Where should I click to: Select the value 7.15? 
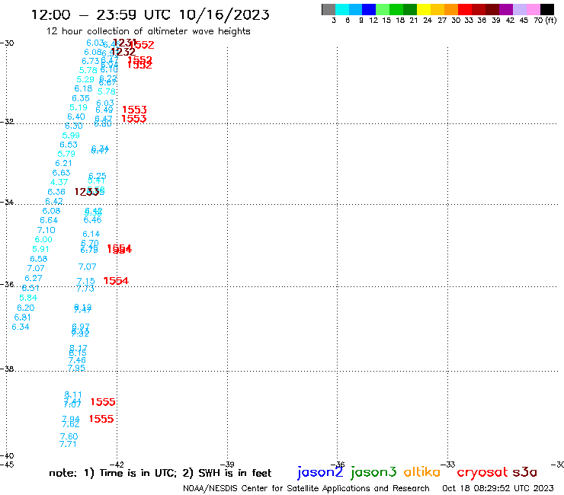pos(86,281)
